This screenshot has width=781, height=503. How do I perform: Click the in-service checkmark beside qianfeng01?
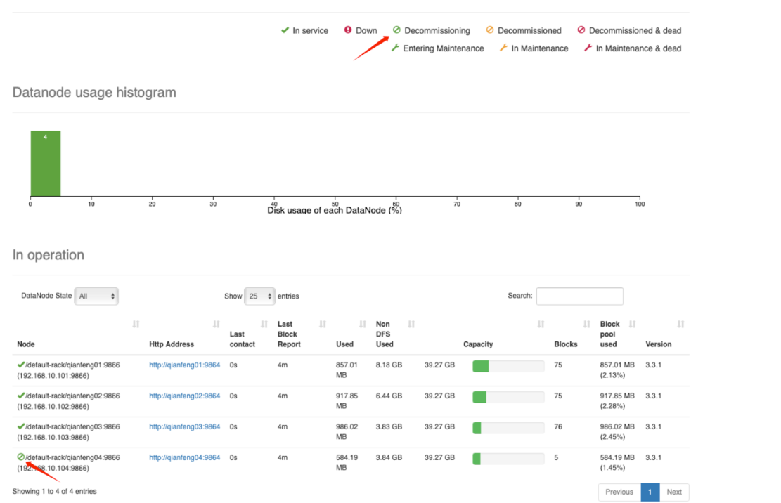[21, 365]
